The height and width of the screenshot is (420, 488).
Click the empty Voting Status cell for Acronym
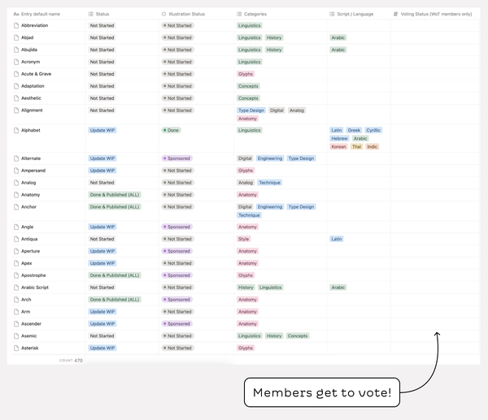coord(434,62)
